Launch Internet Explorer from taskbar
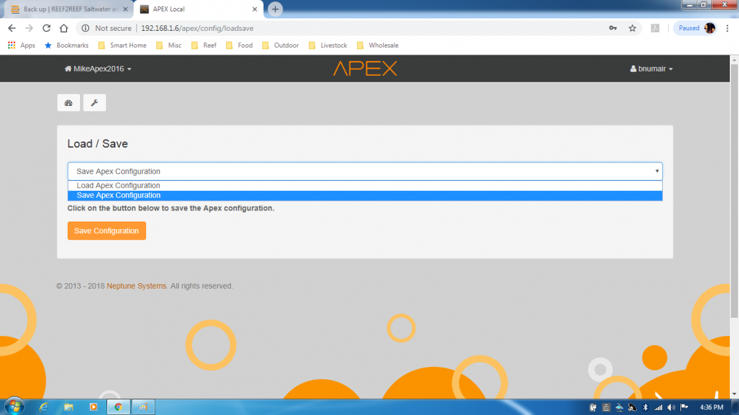The height and width of the screenshot is (415, 739). coord(44,407)
